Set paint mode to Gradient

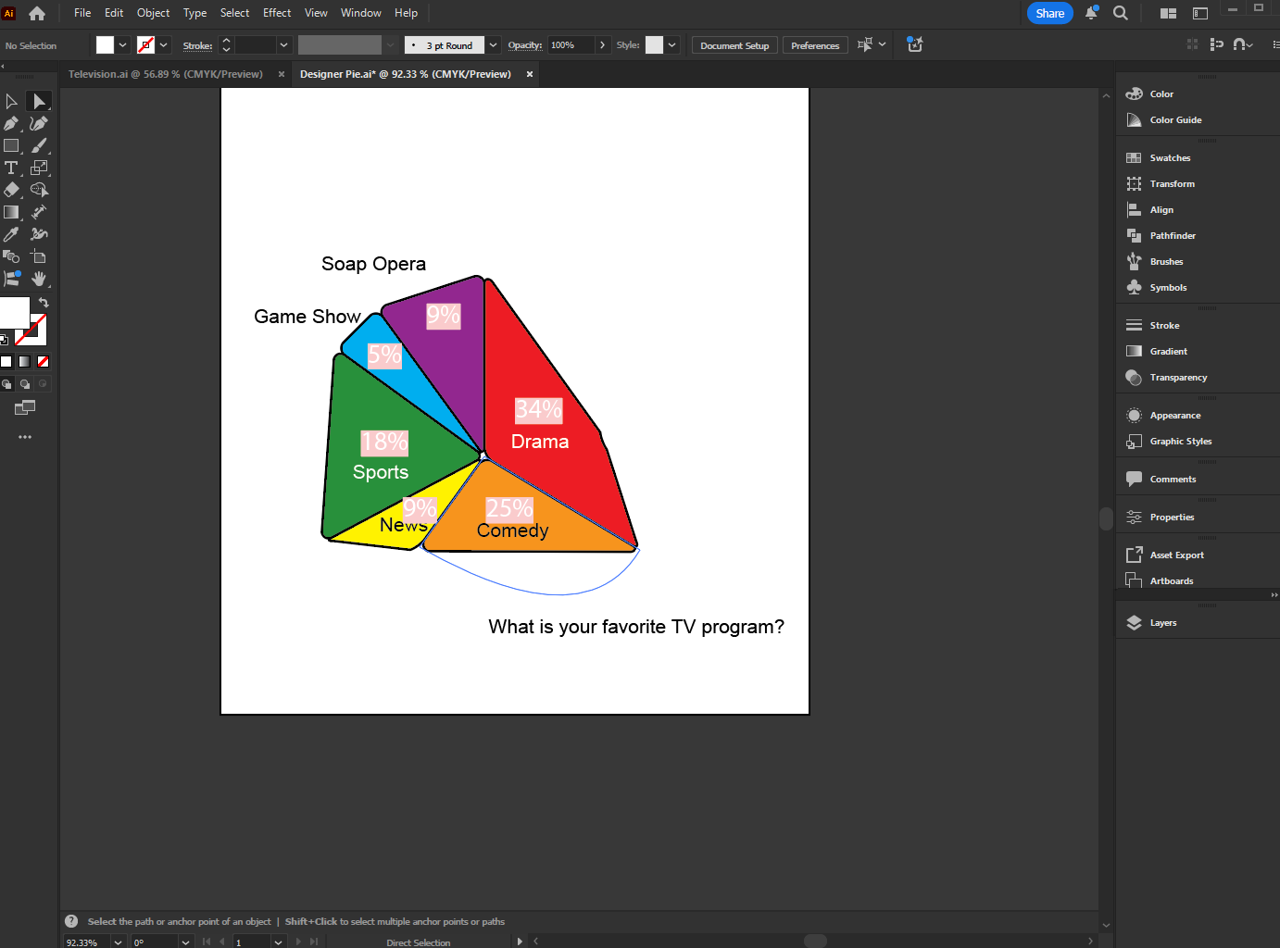(x=25, y=362)
